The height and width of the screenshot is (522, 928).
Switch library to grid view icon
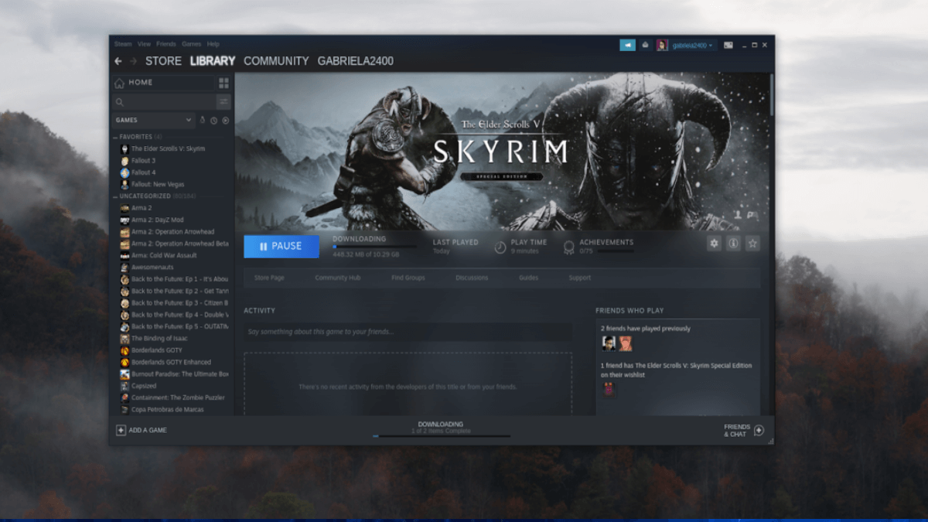[223, 83]
